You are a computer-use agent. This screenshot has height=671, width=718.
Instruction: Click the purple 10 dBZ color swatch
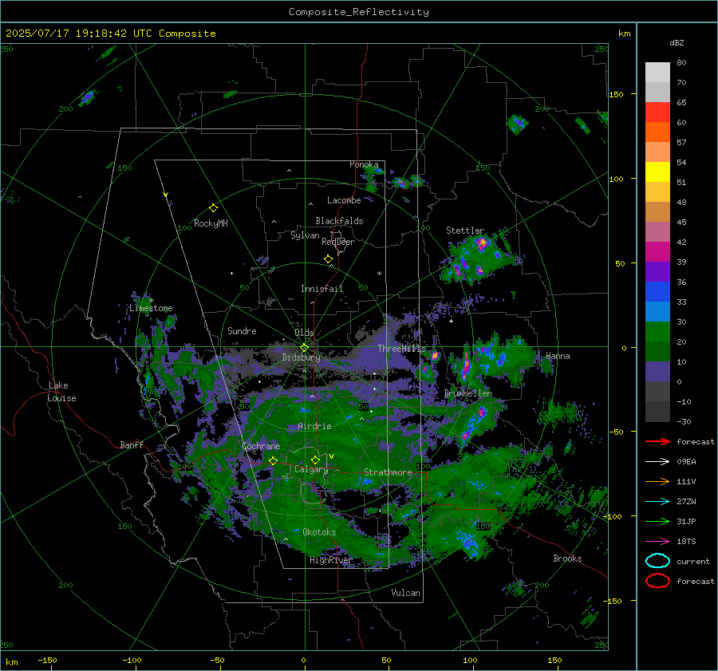click(x=657, y=371)
